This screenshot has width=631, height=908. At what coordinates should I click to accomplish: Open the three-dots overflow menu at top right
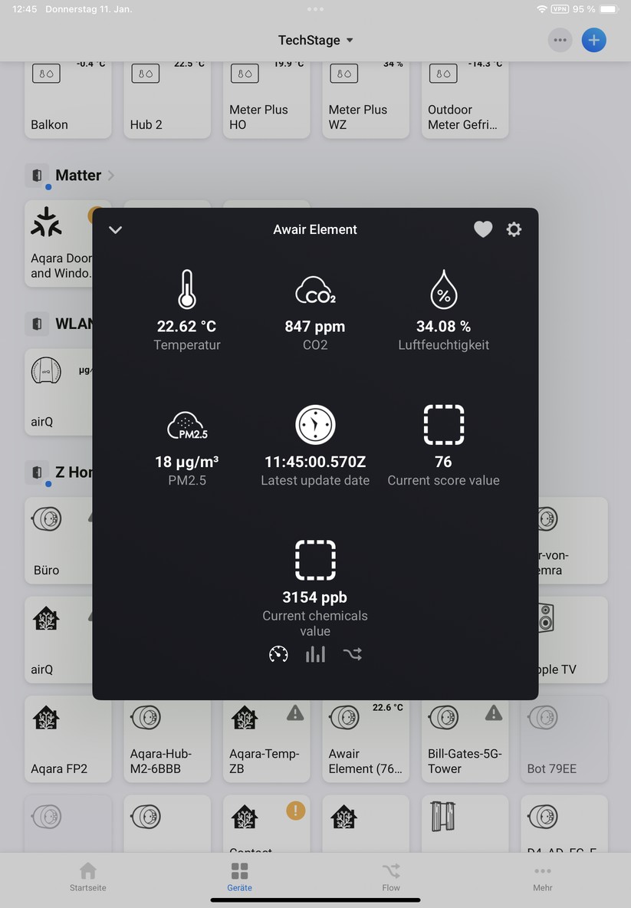click(x=560, y=40)
